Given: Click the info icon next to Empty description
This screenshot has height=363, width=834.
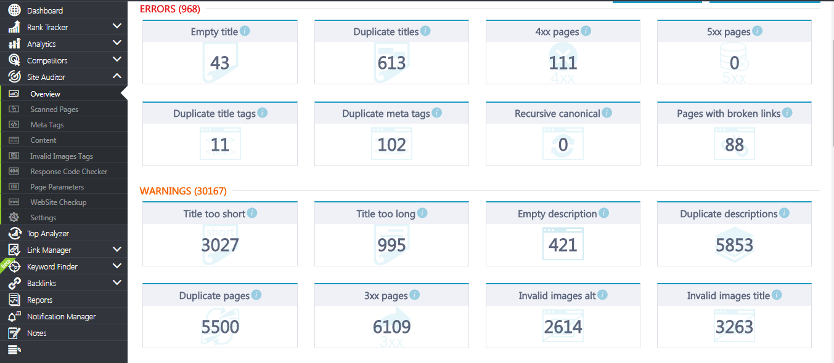Looking at the screenshot, I should coord(604,213).
